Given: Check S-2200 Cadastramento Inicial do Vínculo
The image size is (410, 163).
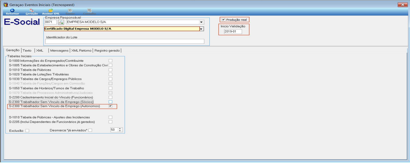Looking at the screenshot, I should [110, 97].
